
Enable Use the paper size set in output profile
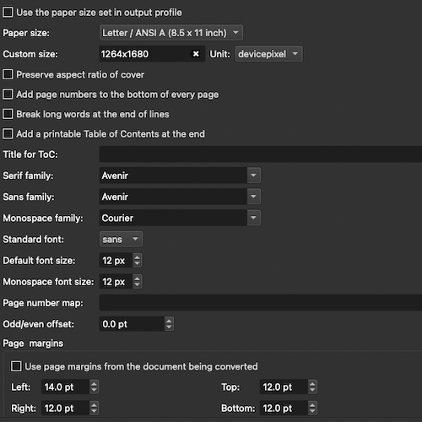pyautogui.click(x=8, y=13)
